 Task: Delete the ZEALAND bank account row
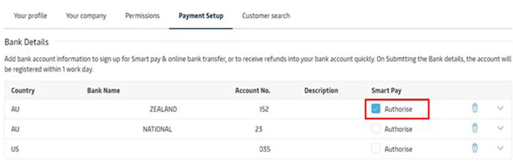point(474,108)
